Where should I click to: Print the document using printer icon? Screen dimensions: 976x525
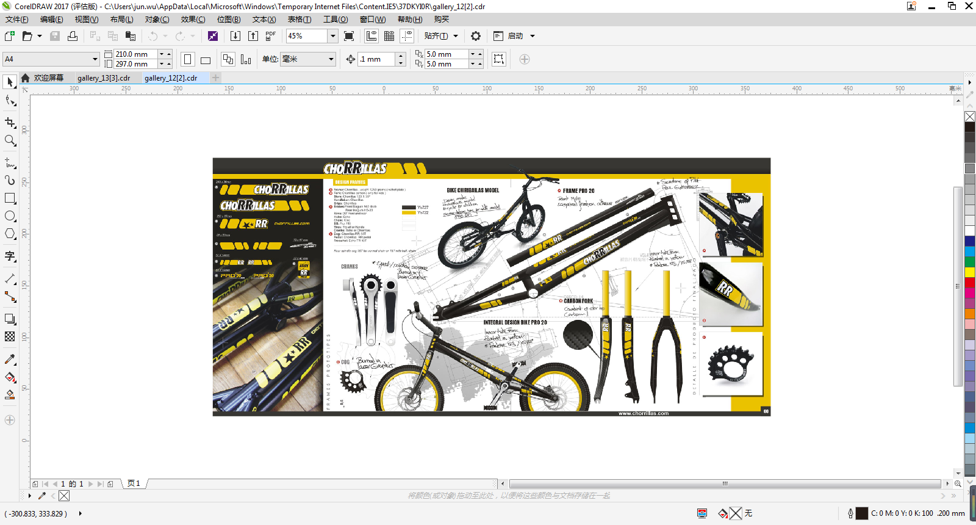coord(73,36)
